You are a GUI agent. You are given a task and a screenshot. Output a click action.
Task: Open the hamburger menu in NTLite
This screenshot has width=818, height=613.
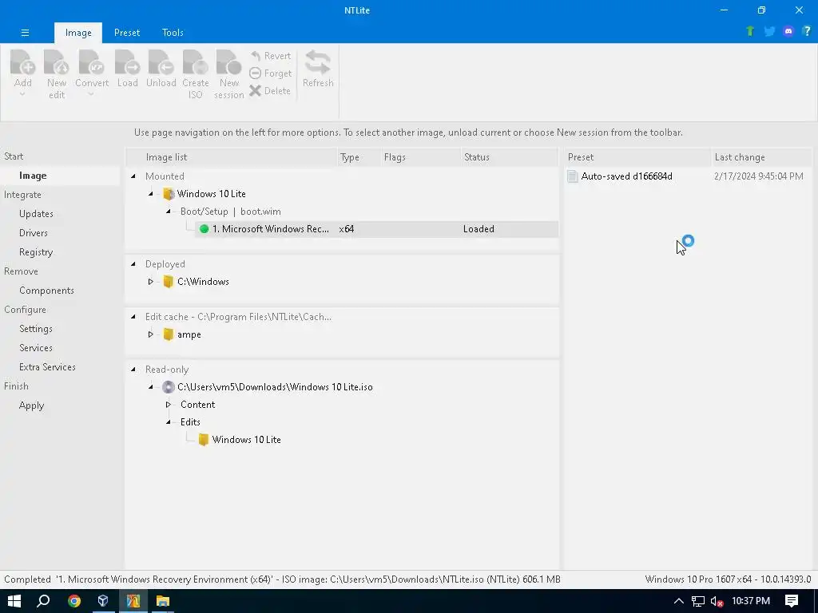[25, 32]
